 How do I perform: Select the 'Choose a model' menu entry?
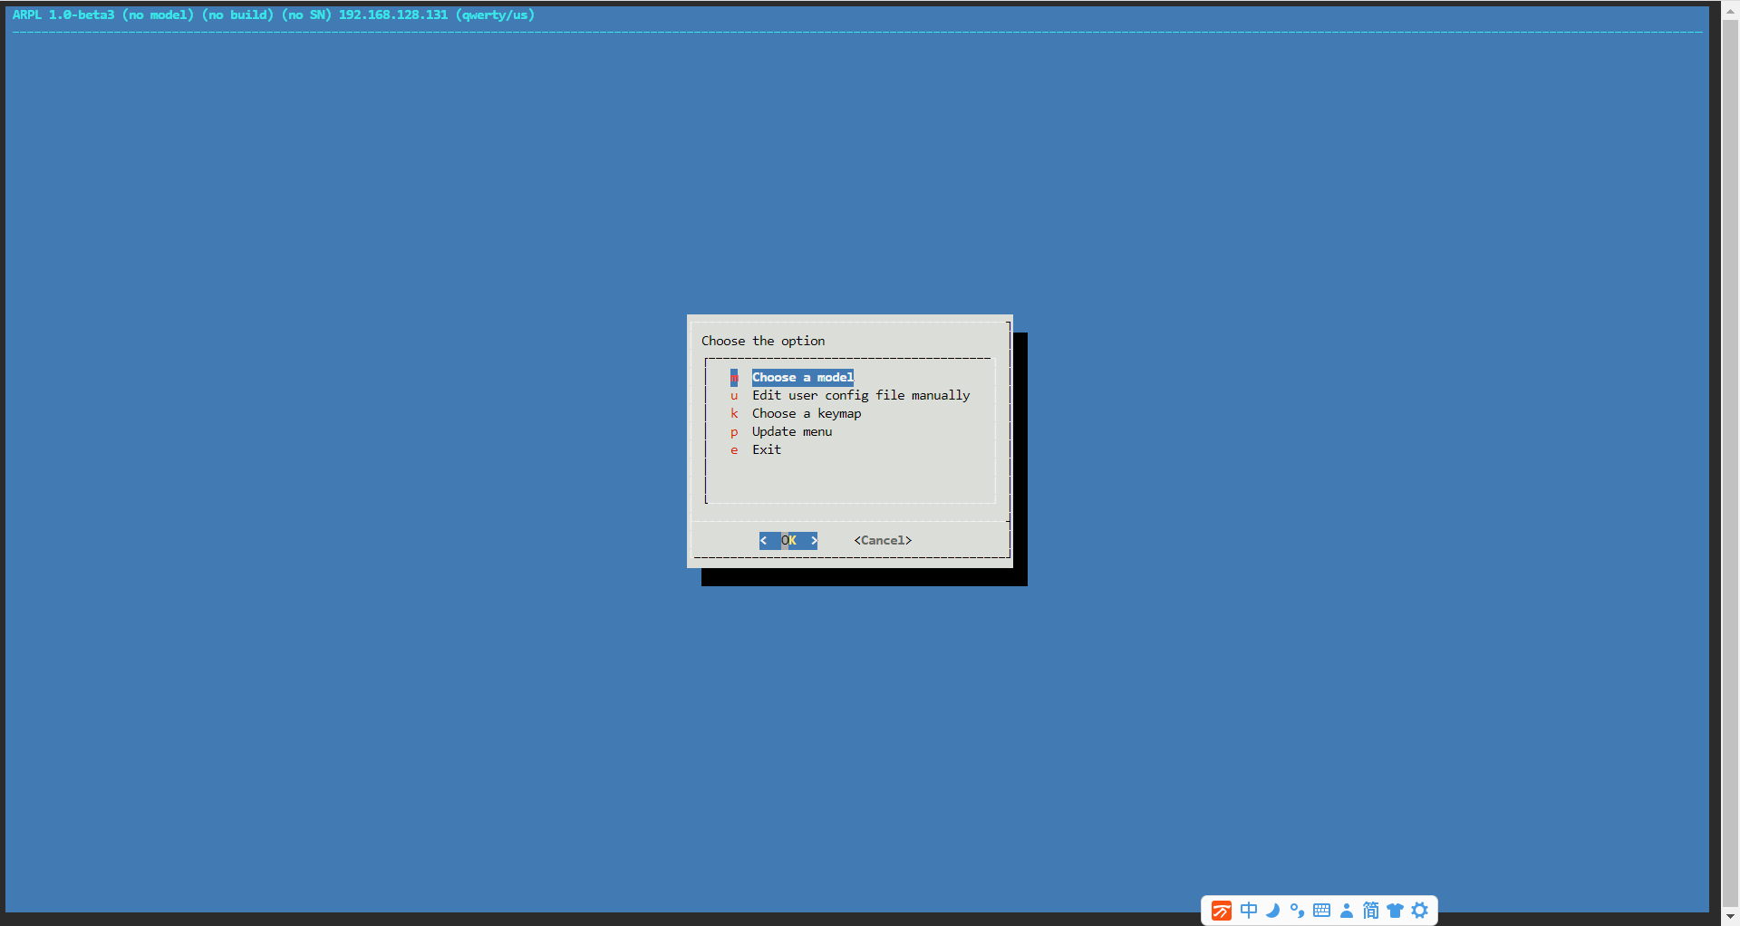[x=803, y=377]
